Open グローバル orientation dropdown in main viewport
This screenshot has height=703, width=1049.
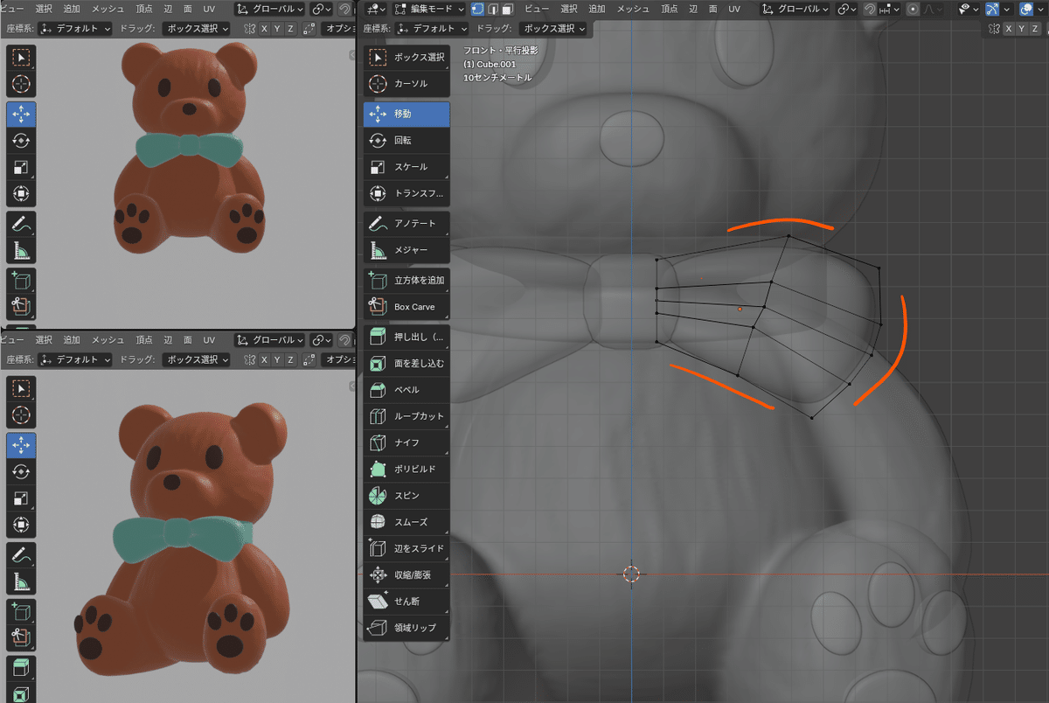click(795, 9)
